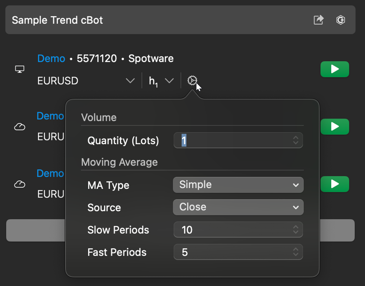365x286 pixels.
Task: Increase Slow Periods using the stepper arrows
Action: click(x=295, y=227)
